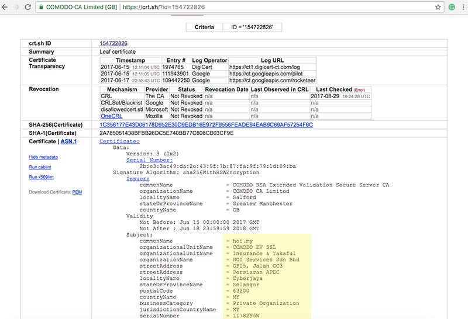Go back with the browser back arrow

pyautogui.click(x=5, y=7)
